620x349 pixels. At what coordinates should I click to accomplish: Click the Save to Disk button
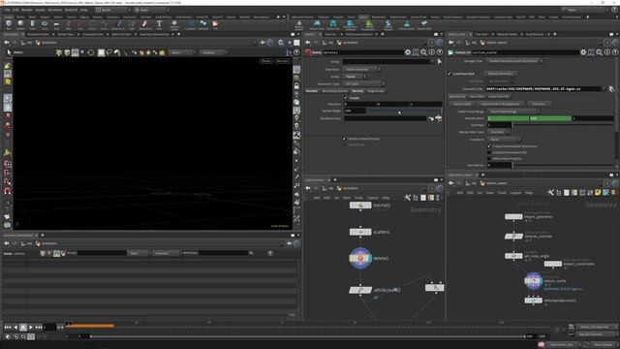[x=462, y=104]
